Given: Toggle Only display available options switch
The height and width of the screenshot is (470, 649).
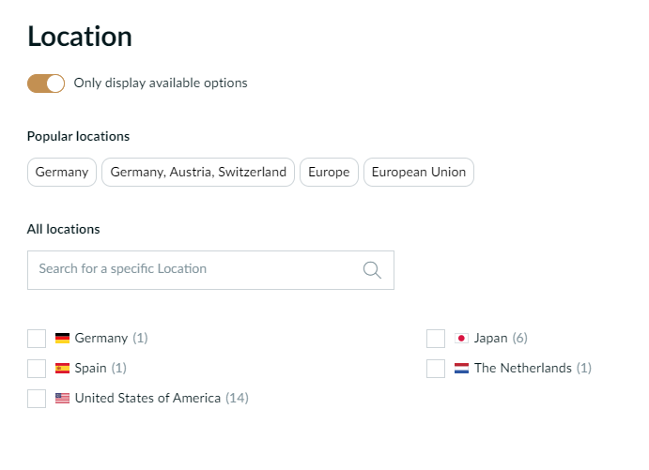Looking at the screenshot, I should pos(46,83).
